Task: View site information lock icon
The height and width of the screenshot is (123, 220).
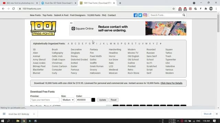Action: pos(20,9)
